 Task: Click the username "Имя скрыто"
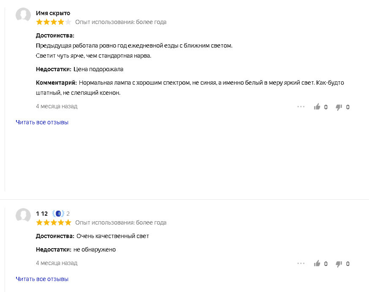(x=53, y=13)
